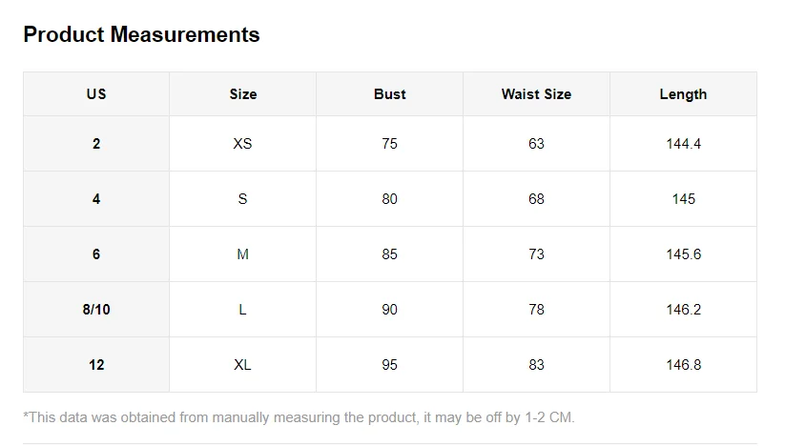Click the size M cell

point(243,254)
